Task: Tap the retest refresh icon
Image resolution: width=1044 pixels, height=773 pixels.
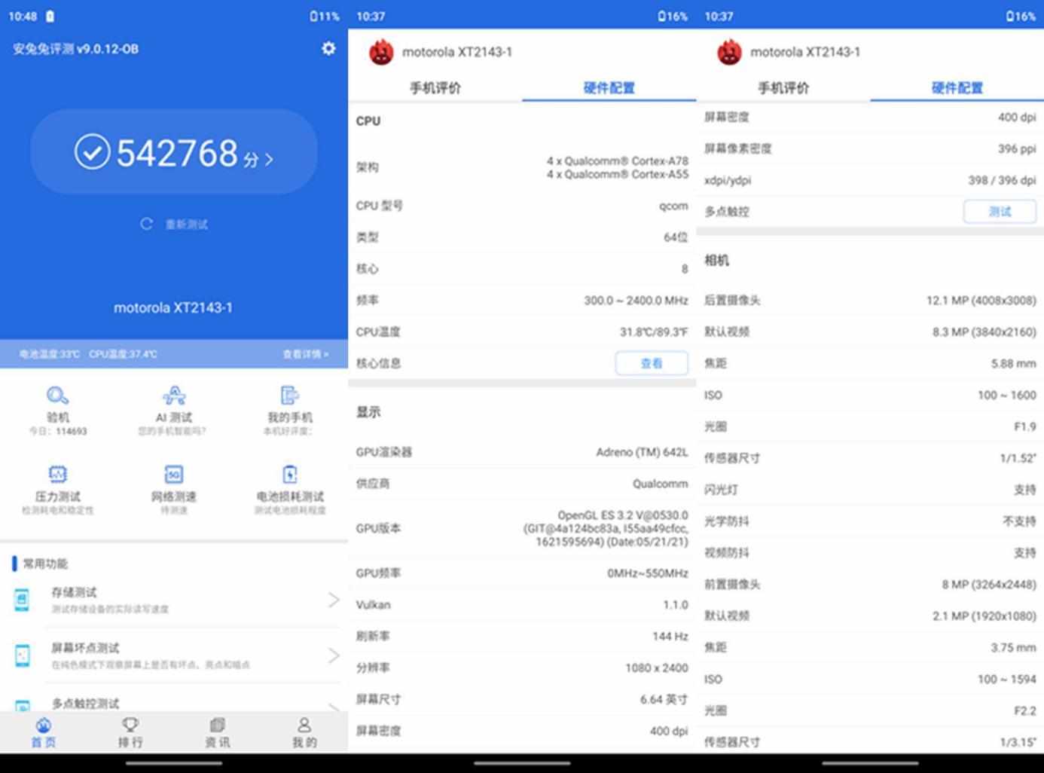Action: 147,224
